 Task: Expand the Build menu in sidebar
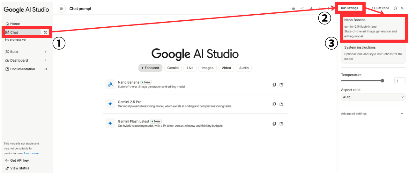26,52
